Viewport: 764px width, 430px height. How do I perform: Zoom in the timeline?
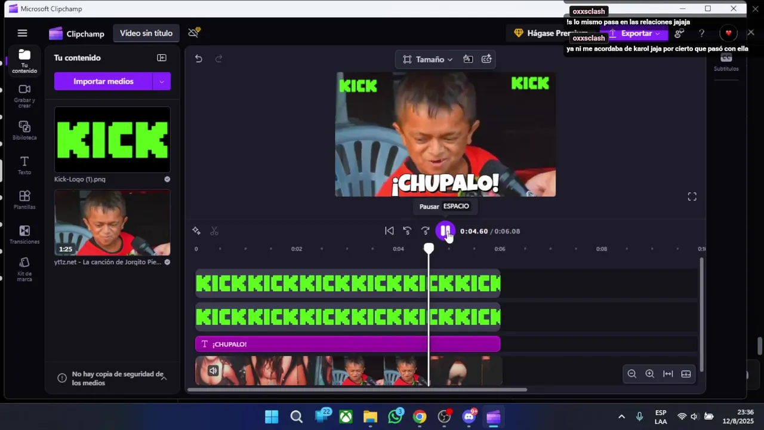pos(649,374)
